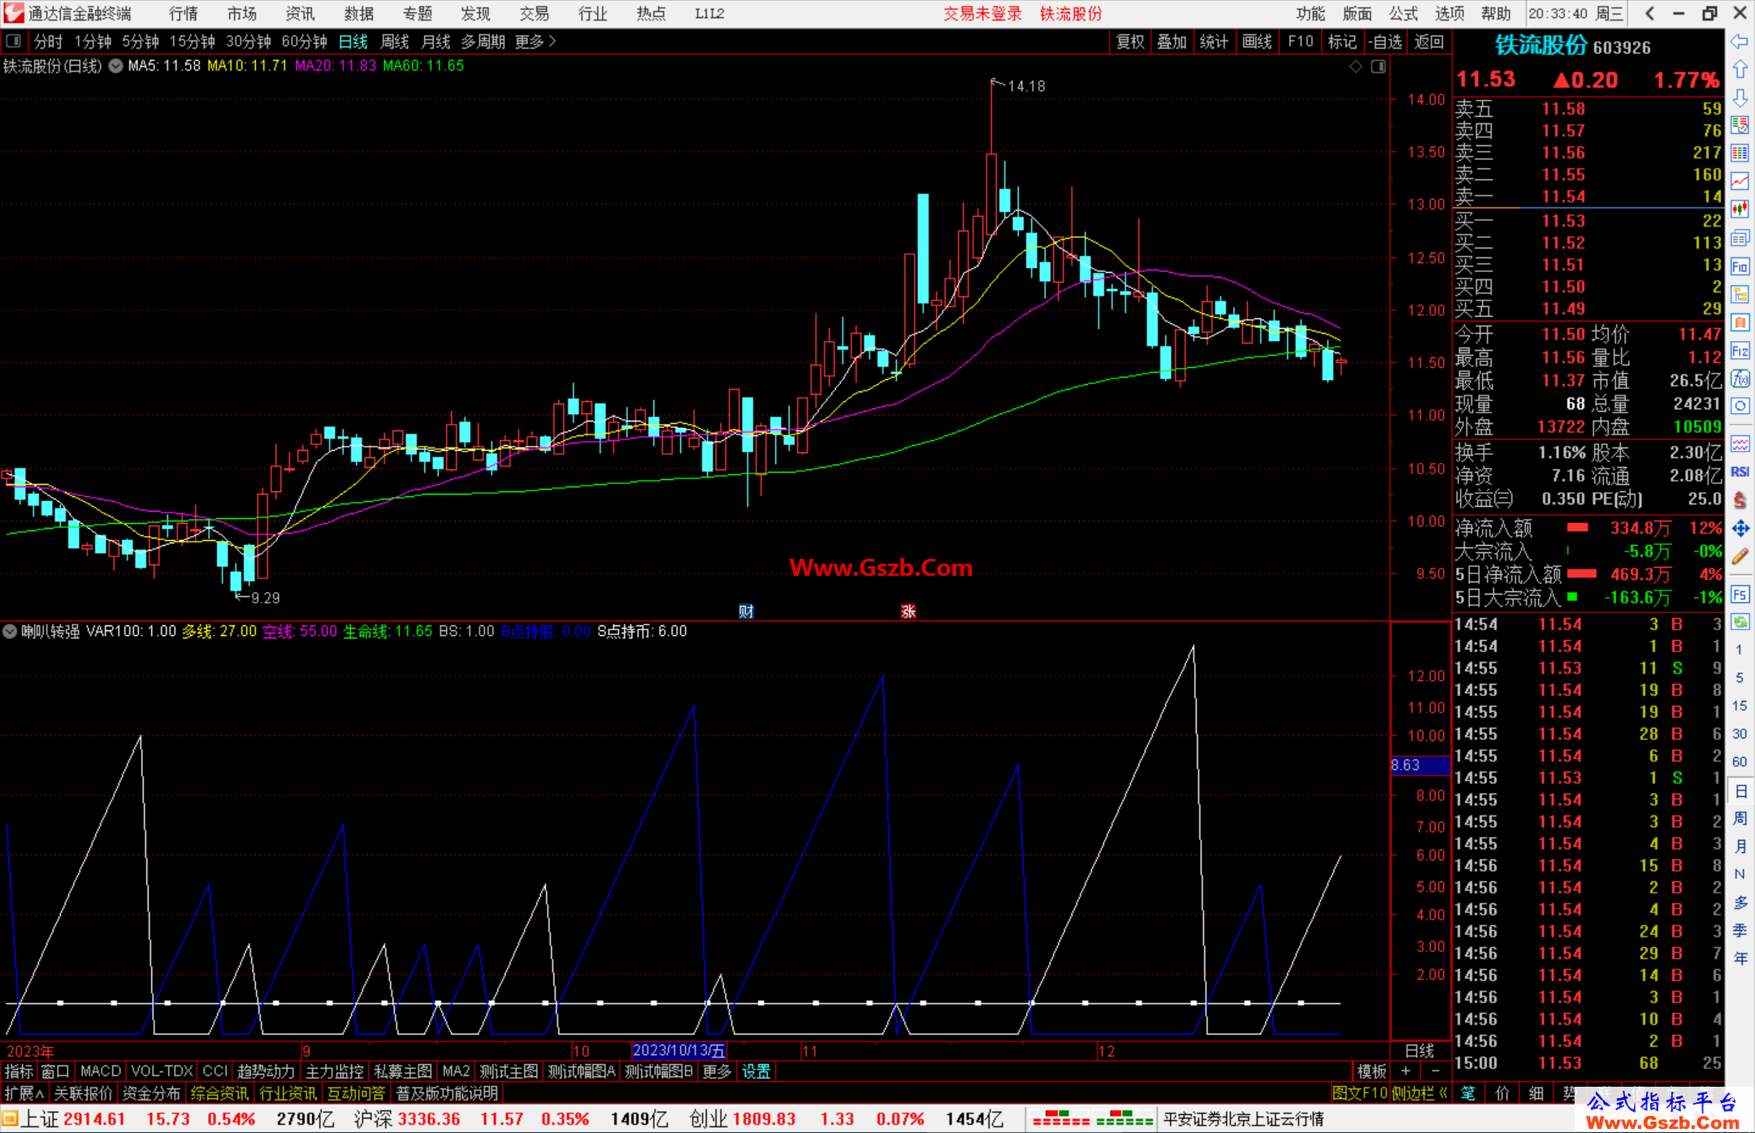Viewport: 1755px width, 1133px height.
Task: Switch to the 分时 chart tab
Action: 48,41
